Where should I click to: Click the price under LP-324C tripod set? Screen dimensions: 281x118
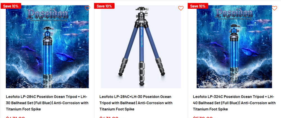click(203, 117)
